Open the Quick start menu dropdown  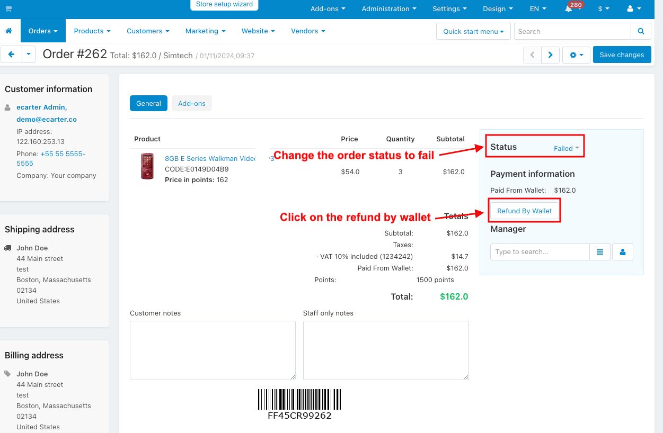pyautogui.click(x=473, y=31)
